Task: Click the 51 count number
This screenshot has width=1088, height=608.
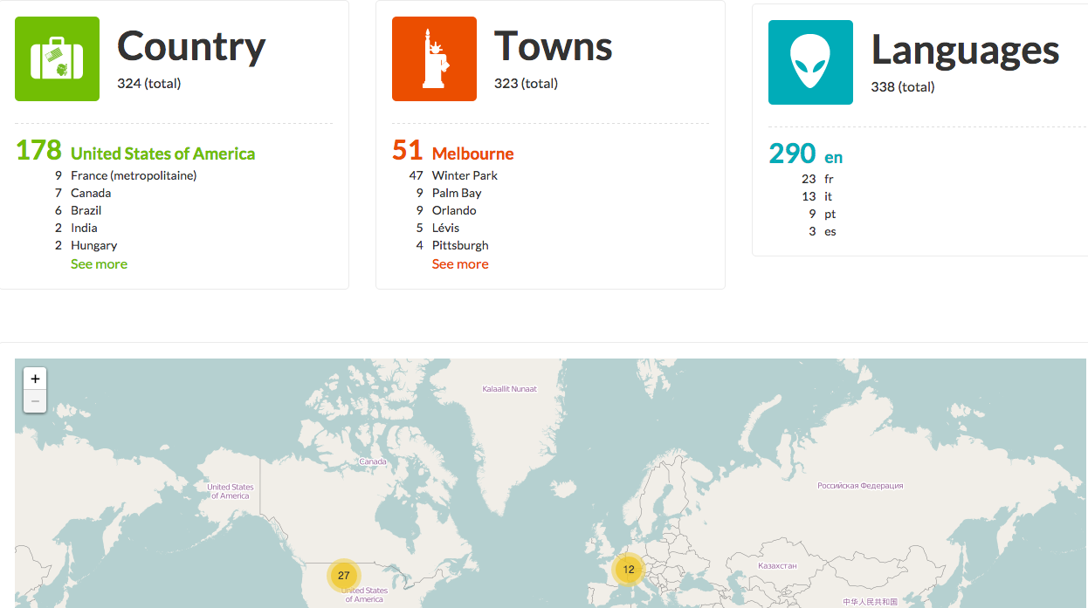Action: point(407,151)
